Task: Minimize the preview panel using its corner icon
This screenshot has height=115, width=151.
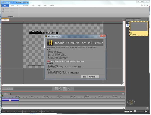Action: pyautogui.click(x=123, y=19)
